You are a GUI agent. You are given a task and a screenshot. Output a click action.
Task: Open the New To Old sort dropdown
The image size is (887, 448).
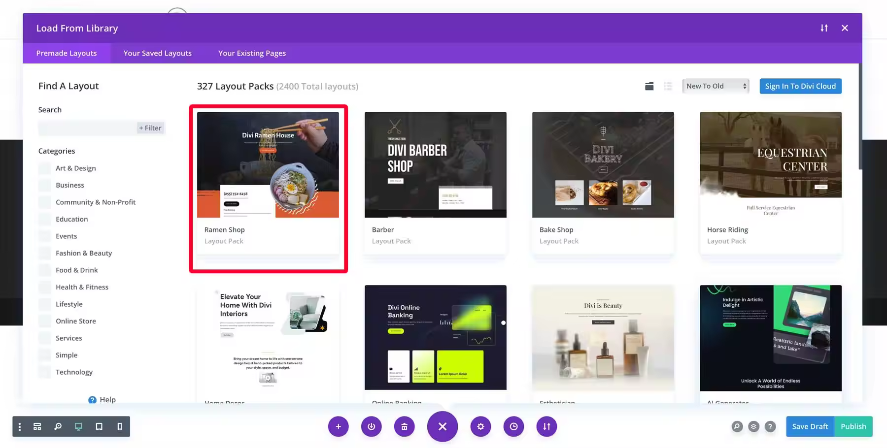[x=716, y=86]
